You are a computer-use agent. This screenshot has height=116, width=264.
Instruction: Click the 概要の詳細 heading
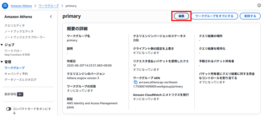(77, 29)
